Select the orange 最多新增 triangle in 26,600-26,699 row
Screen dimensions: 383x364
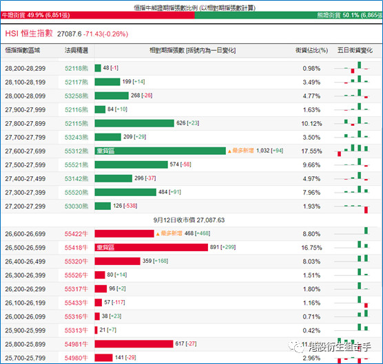(x=158, y=234)
